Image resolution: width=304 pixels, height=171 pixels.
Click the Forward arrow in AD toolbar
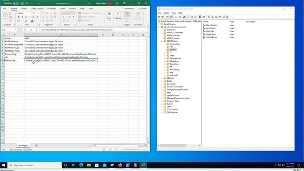pyautogui.click(x=162, y=17)
